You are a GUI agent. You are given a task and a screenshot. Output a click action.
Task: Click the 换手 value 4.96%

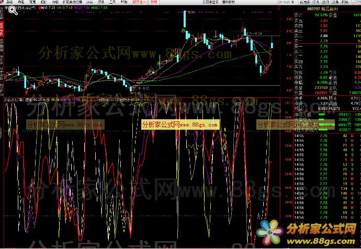coord(323,98)
